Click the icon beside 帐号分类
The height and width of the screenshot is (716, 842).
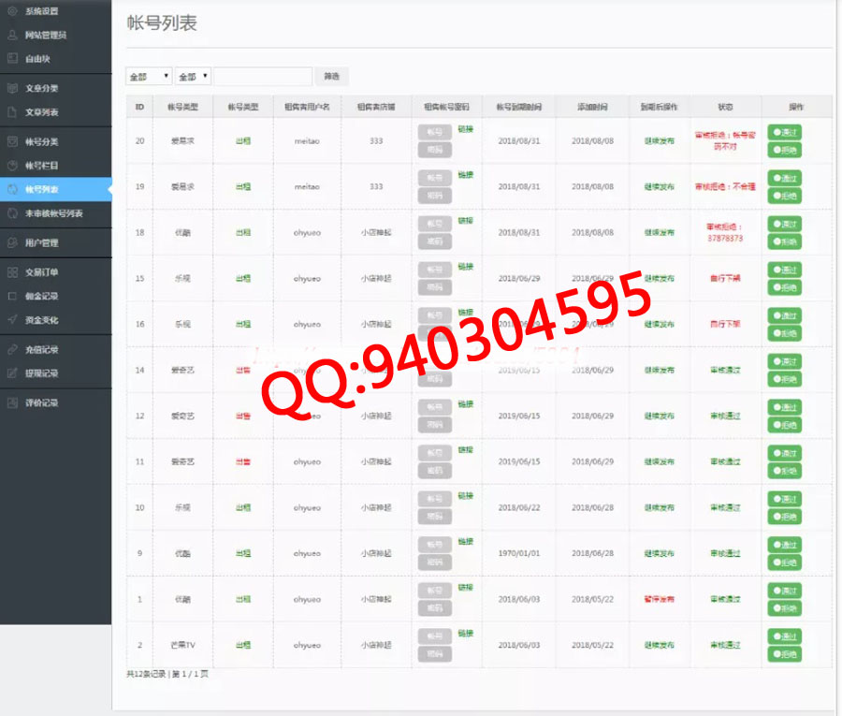(12, 142)
